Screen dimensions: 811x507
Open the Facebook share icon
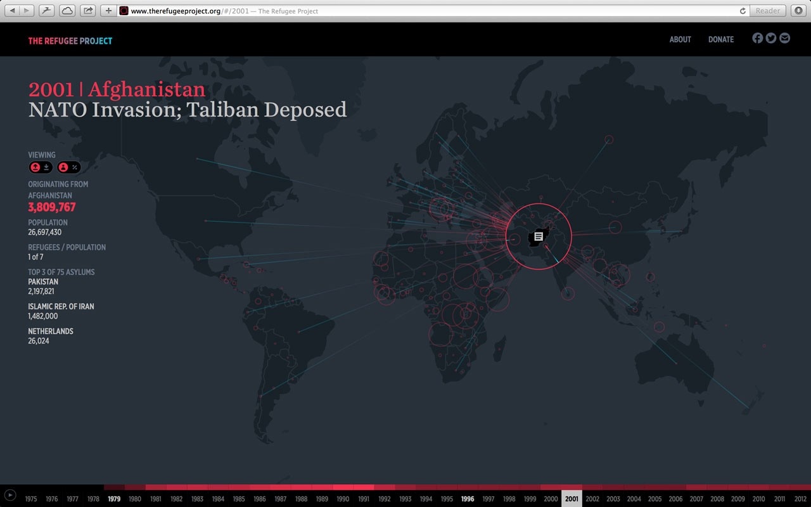tap(757, 38)
